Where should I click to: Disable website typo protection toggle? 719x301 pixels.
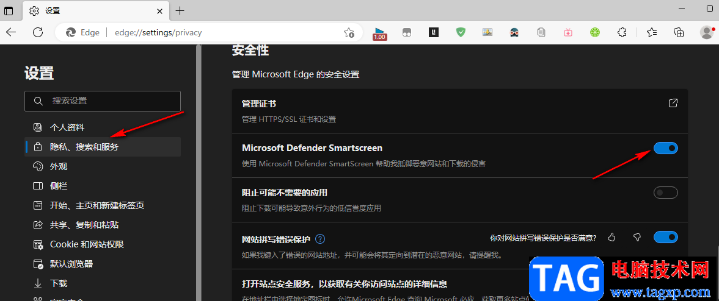(x=665, y=237)
